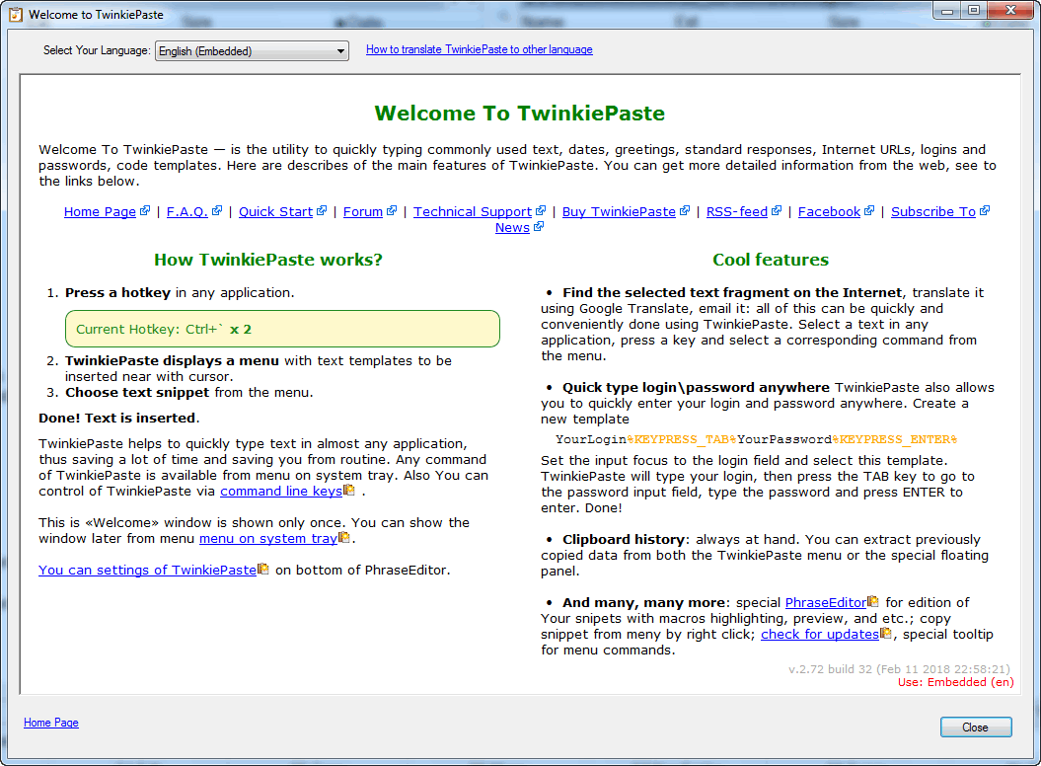The width and height of the screenshot is (1041, 766).
Task: Open the PhraseEditor link
Action: coord(826,602)
